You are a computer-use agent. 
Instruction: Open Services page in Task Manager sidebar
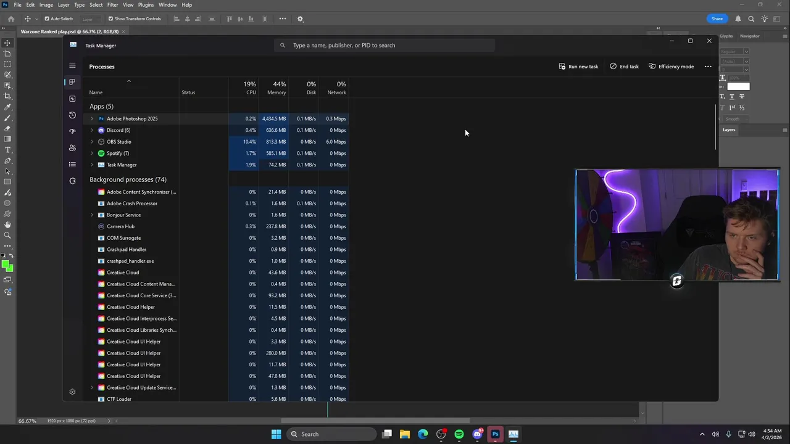point(72,181)
